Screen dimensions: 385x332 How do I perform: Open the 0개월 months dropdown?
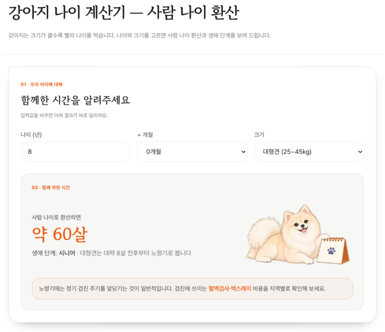coord(192,152)
